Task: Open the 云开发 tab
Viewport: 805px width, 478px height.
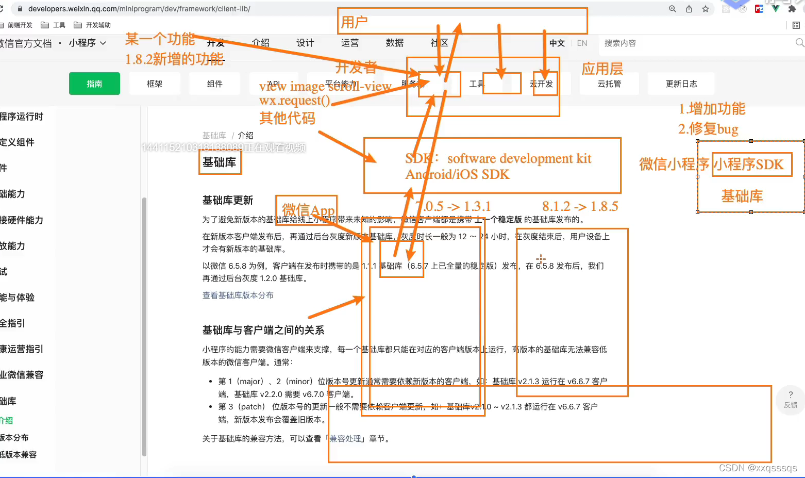Action: coord(541,84)
